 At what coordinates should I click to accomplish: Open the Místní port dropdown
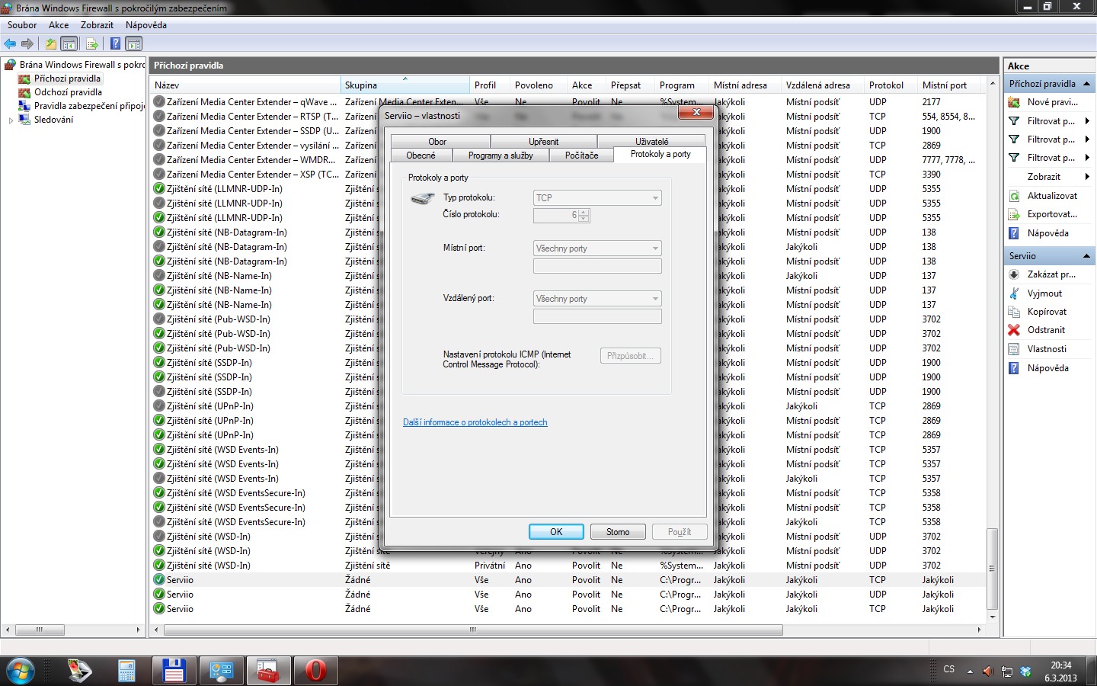pyautogui.click(x=597, y=248)
